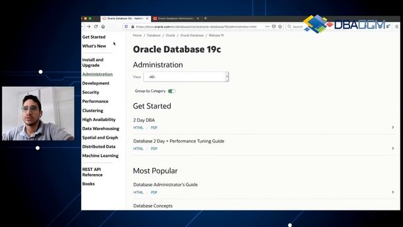Viewport: 403px width, 227px height.
Task: Close the Oracle Database 19c tab
Action: (147, 18)
